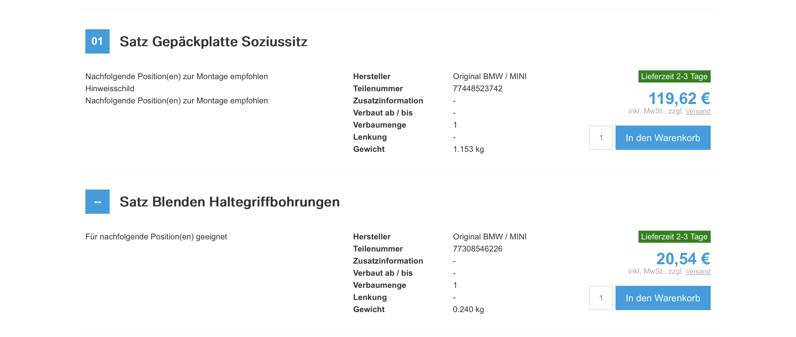Click part number 77308546226
Image resolution: width=796 pixels, height=337 pixels.
[478, 249]
